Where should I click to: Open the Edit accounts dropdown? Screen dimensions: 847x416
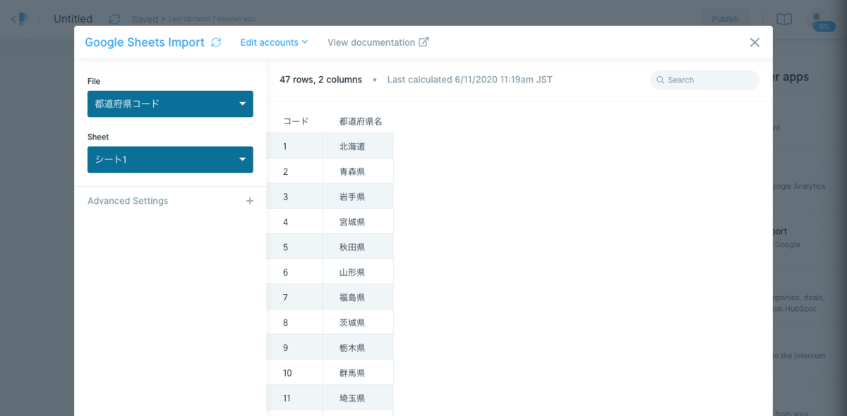click(274, 42)
